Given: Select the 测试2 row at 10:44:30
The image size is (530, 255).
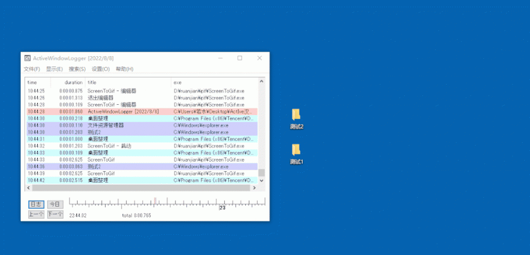Looking at the screenshot, I should tap(142, 132).
